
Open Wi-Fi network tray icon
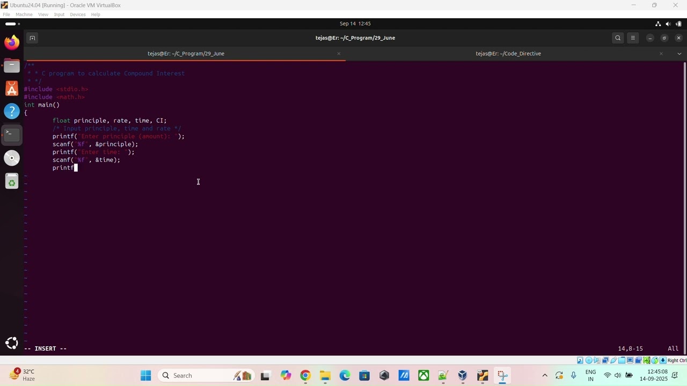coord(608,375)
